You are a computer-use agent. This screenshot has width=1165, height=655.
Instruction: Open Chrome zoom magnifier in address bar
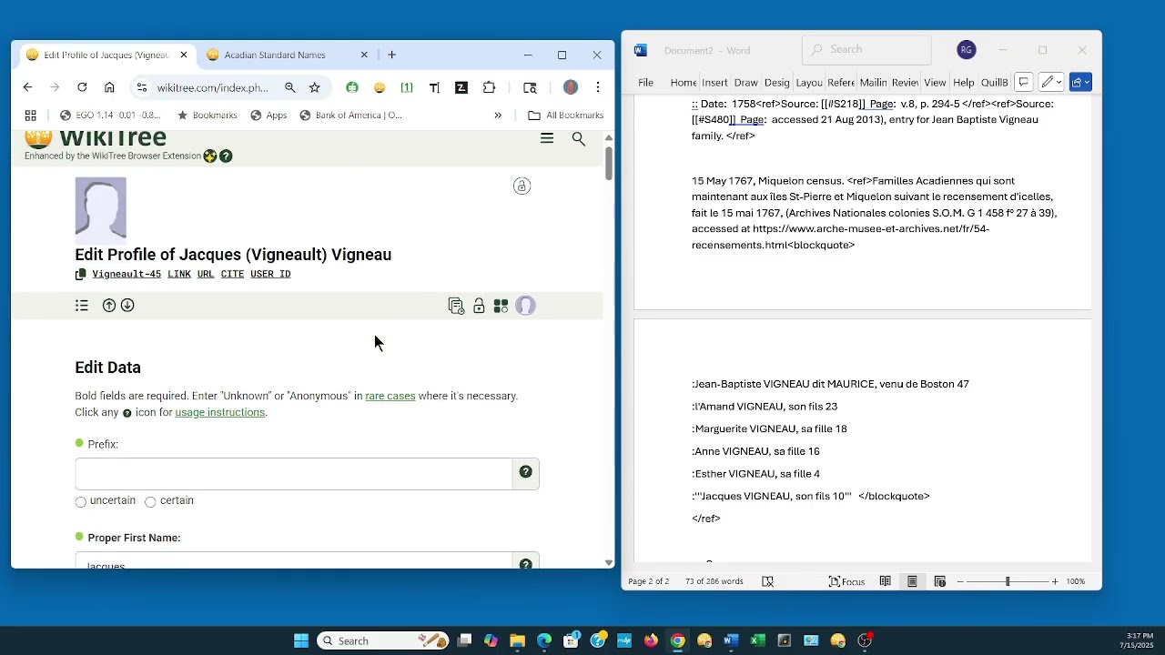pos(289,87)
